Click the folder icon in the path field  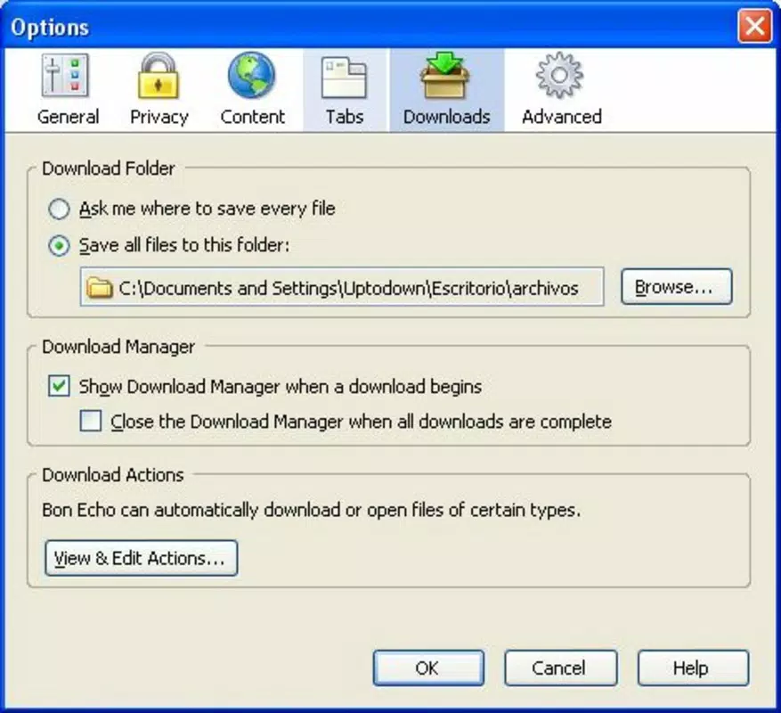pos(99,288)
